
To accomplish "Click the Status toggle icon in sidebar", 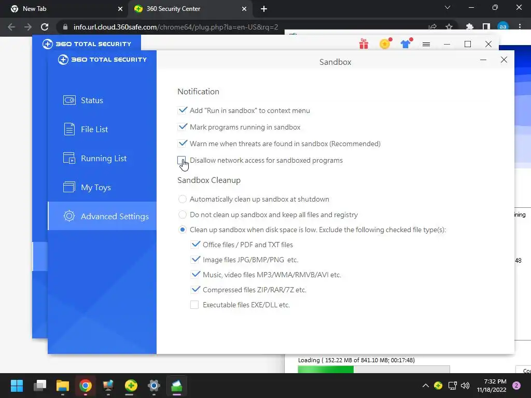I will (69, 100).
